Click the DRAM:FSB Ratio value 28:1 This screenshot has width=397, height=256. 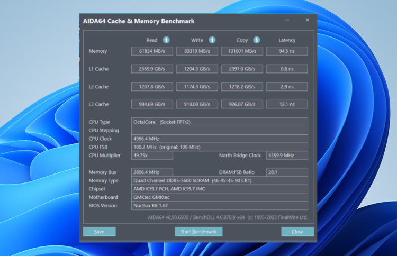[287, 172]
